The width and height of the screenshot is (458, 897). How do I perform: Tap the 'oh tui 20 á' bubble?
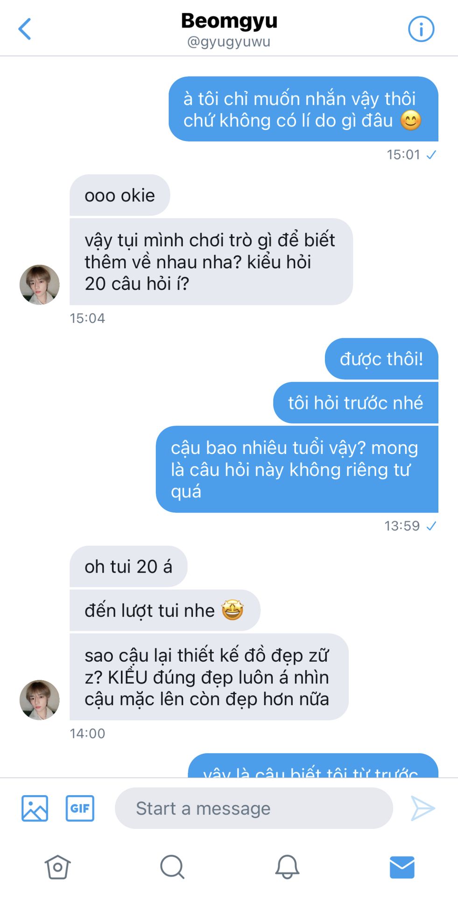pyautogui.click(x=128, y=567)
